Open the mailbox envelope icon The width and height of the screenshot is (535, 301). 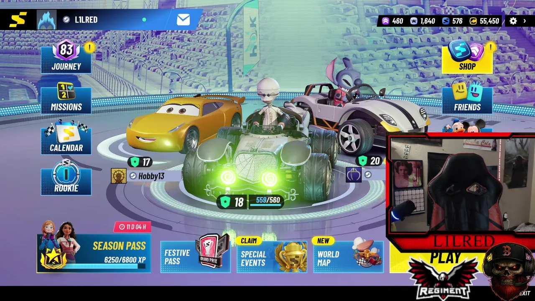tap(183, 20)
